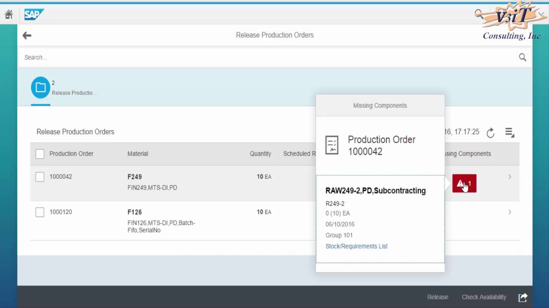Viewport: 549px width, 308px height.
Task: Expand details chevron for order 1000042
Action: 510,177
